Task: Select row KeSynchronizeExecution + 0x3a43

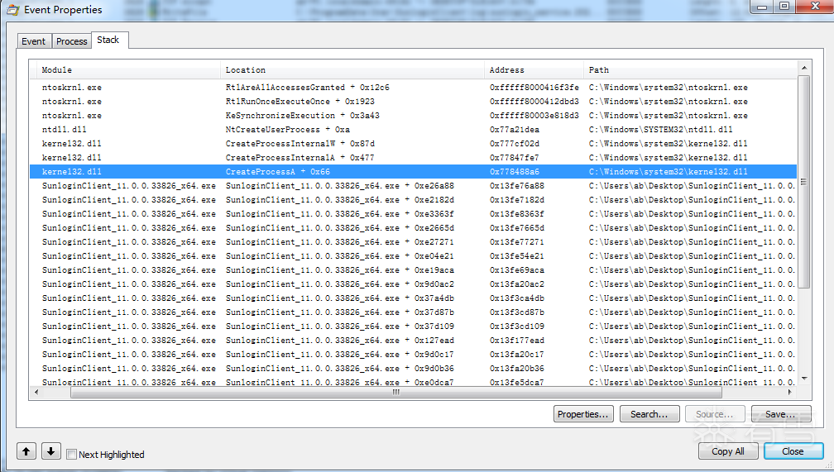Action: click(x=414, y=116)
